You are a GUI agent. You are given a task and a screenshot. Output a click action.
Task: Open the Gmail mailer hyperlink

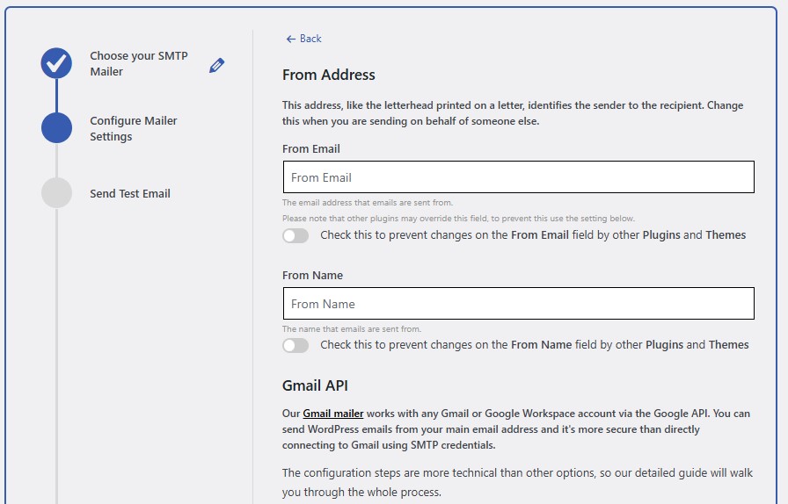[332, 414]
